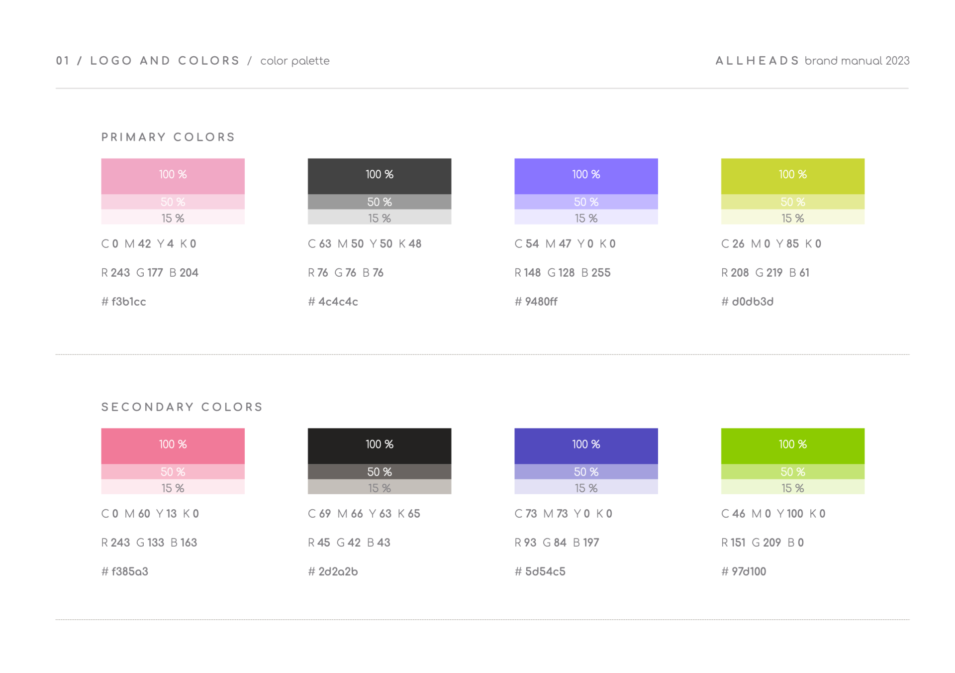Select the CMYK line C 26 M 0 Y 85 K 0
Viewport: 955px width, 673px height.
point(771,244)
